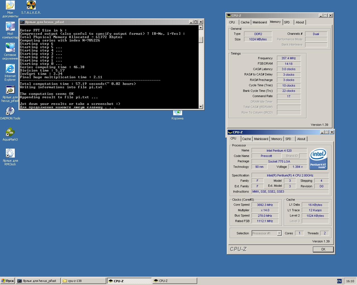Screen dimensions: 357x285
Task: Click the Core Speed 3892.3 MHz field
Action: tap(265, 205)
